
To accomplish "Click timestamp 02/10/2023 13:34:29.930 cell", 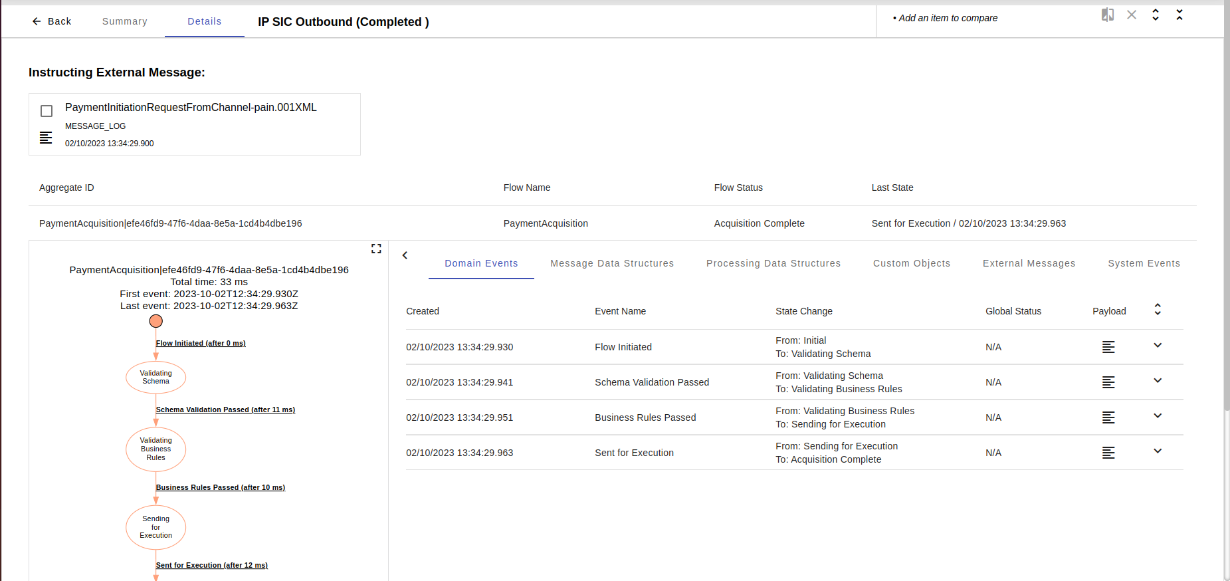I will tap(460, 347).
